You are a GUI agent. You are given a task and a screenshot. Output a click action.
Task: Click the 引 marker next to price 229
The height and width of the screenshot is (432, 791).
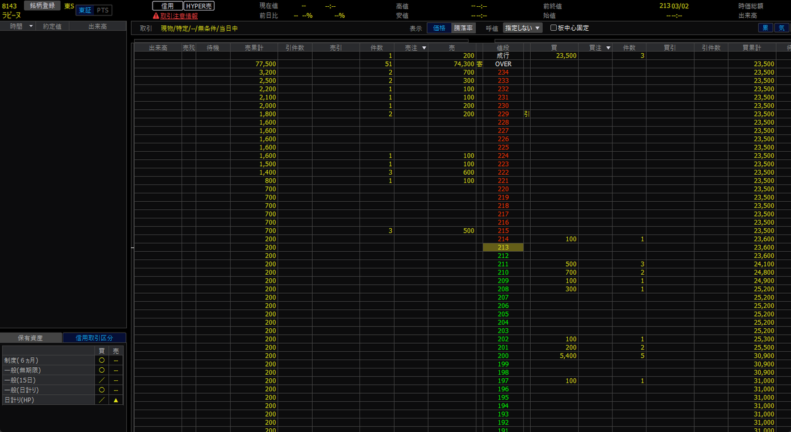point(527,114)
